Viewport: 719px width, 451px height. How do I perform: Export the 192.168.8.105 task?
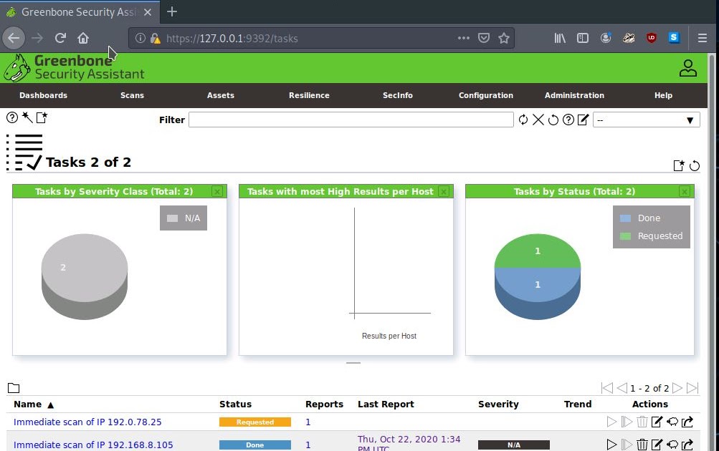tap(687, 444)
